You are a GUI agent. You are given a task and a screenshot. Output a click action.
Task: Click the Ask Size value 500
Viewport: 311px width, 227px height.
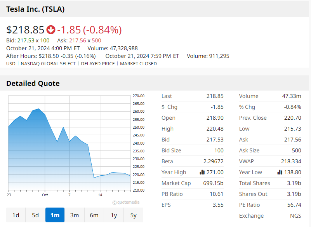click(x=297, y=150)
